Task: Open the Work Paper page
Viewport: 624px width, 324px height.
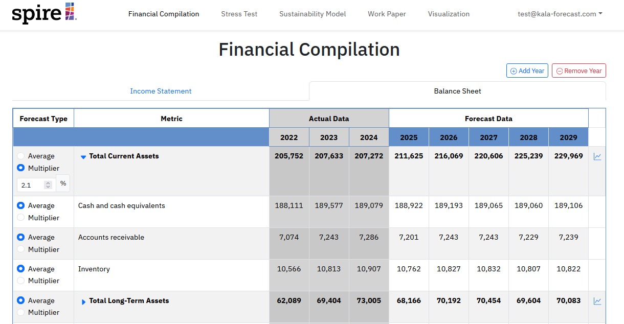Action: click(387, 14)
